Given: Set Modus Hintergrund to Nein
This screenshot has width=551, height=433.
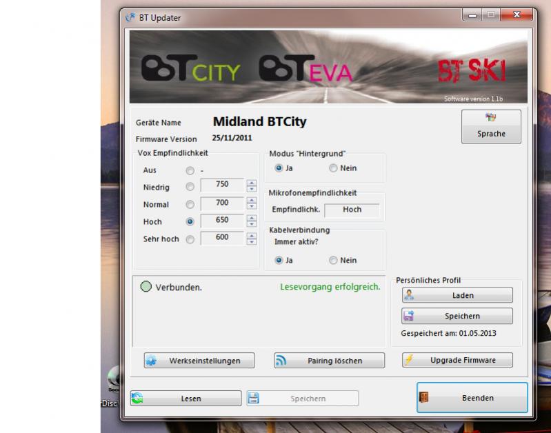Looking at the screenshot, I should (x=333, y=168).
